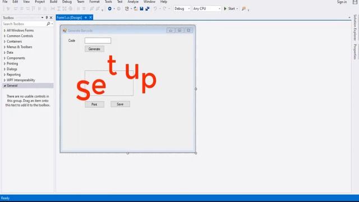This screenshot has width=359, height=202.
Task: Click the no usable controls message text
Action: (27, 101)
